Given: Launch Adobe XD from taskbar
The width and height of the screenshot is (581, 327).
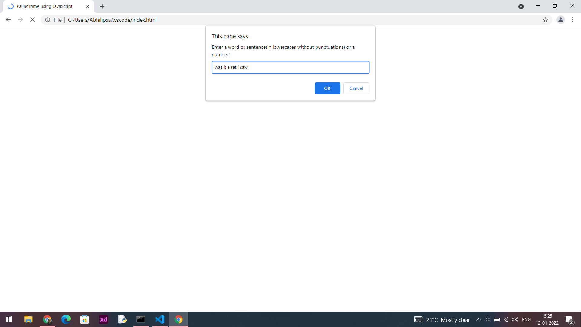Looking at the screenshot, I should [x=103, y=319].
